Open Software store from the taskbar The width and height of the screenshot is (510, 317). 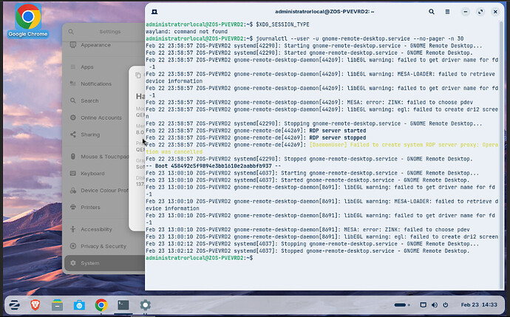click(79, 305)
